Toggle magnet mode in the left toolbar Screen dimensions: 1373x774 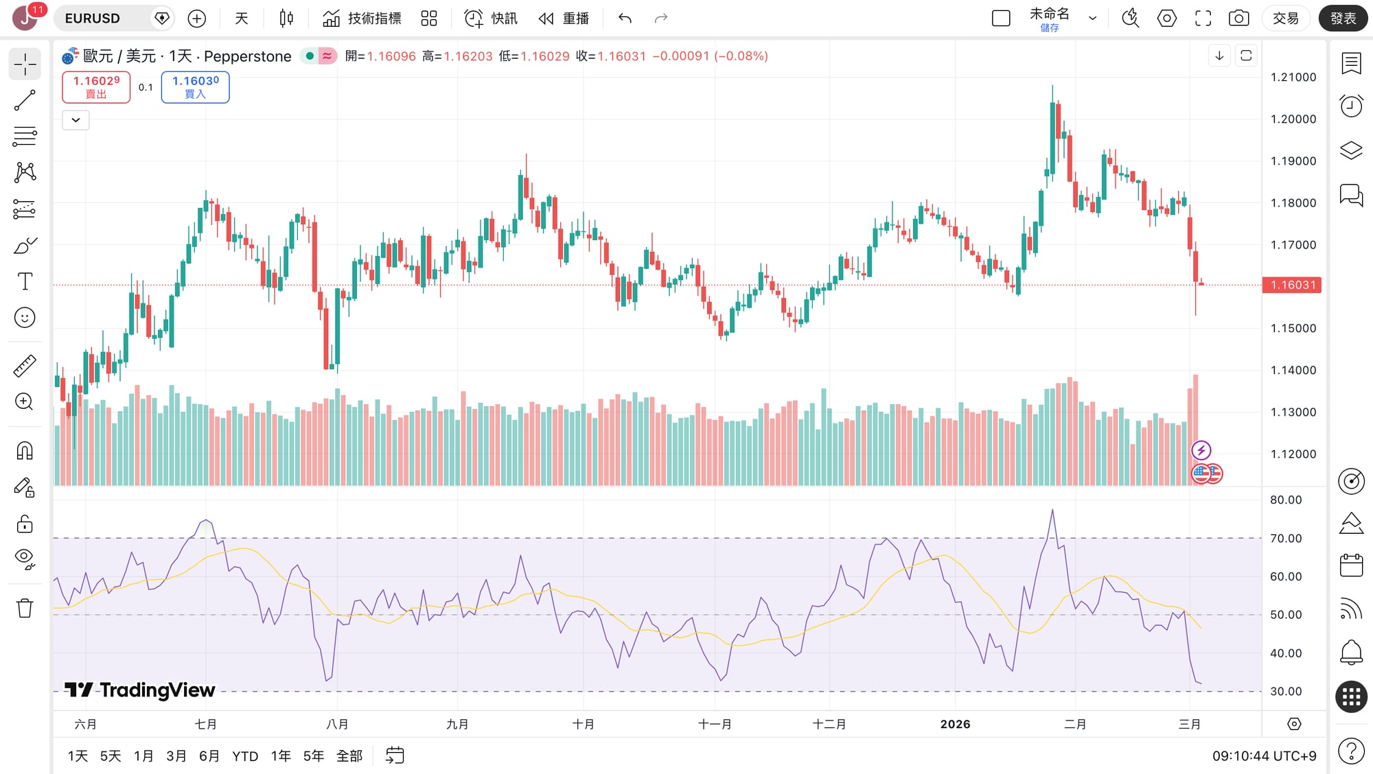click(x=25, y=451)
